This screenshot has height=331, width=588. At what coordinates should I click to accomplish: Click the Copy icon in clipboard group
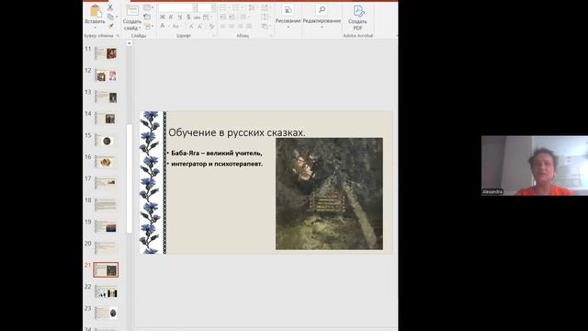coord(110,17)
